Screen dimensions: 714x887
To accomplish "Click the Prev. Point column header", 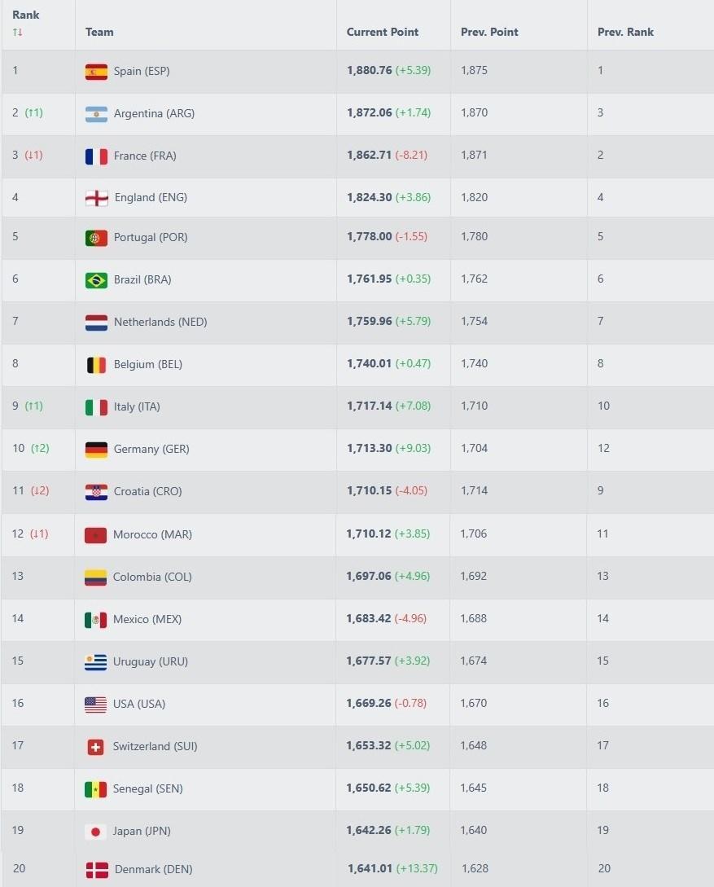I will click(x=489, y=33).
